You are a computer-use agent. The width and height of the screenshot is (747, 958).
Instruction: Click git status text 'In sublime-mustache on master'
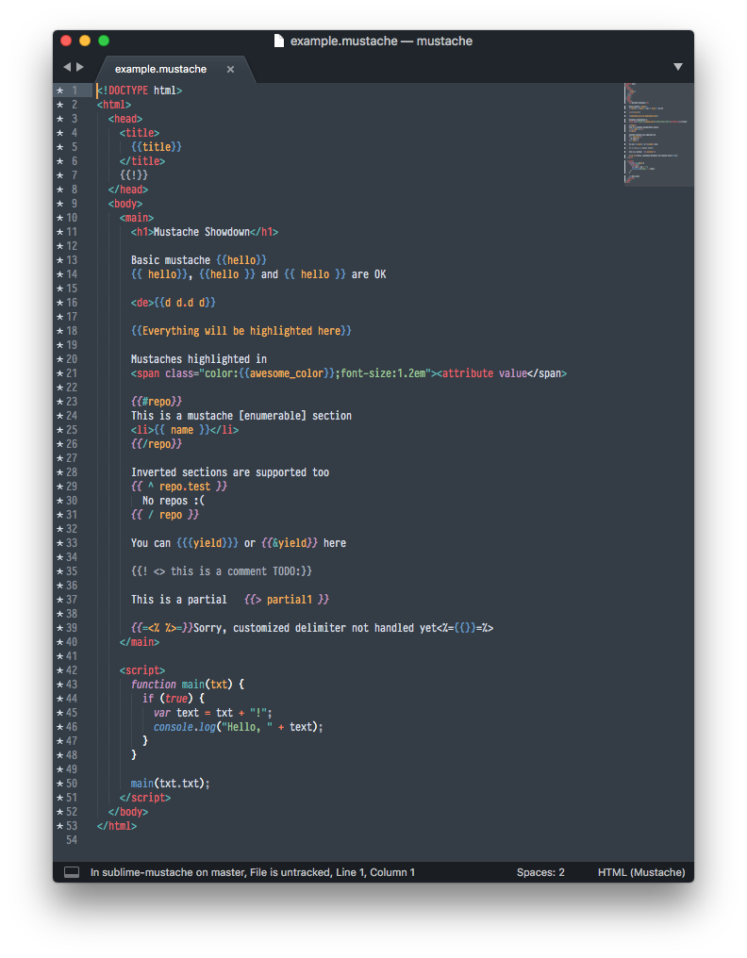(x=167, y=872)
